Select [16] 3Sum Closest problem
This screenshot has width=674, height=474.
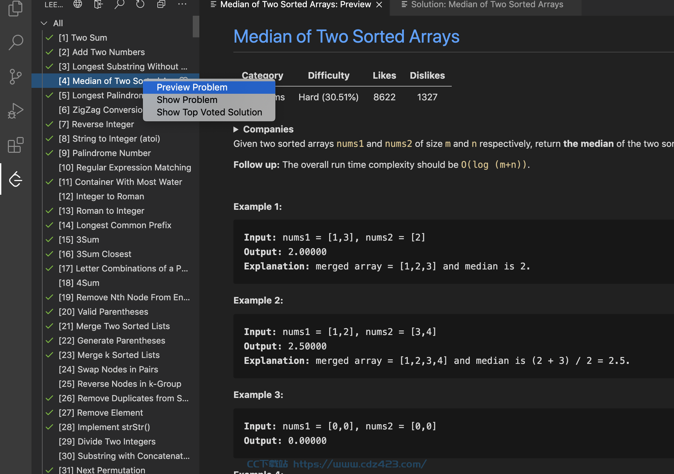115,254
